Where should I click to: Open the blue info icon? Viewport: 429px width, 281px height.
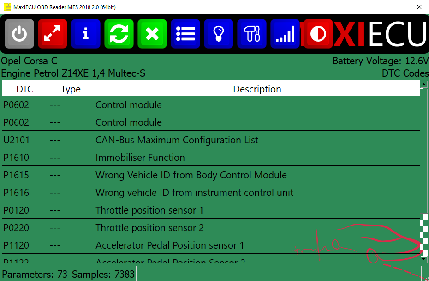(86, 34)
